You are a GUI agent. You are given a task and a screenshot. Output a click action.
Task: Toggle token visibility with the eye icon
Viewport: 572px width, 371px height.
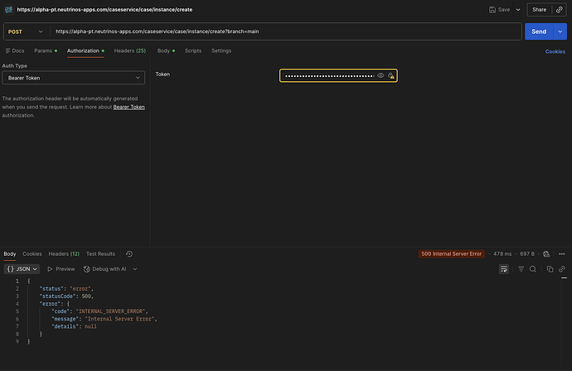click(381, 76)
